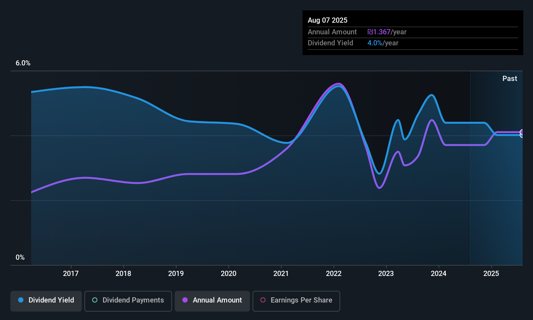Click the Past region label
Viewport: 533px width, 320px height.
point(510,79)
